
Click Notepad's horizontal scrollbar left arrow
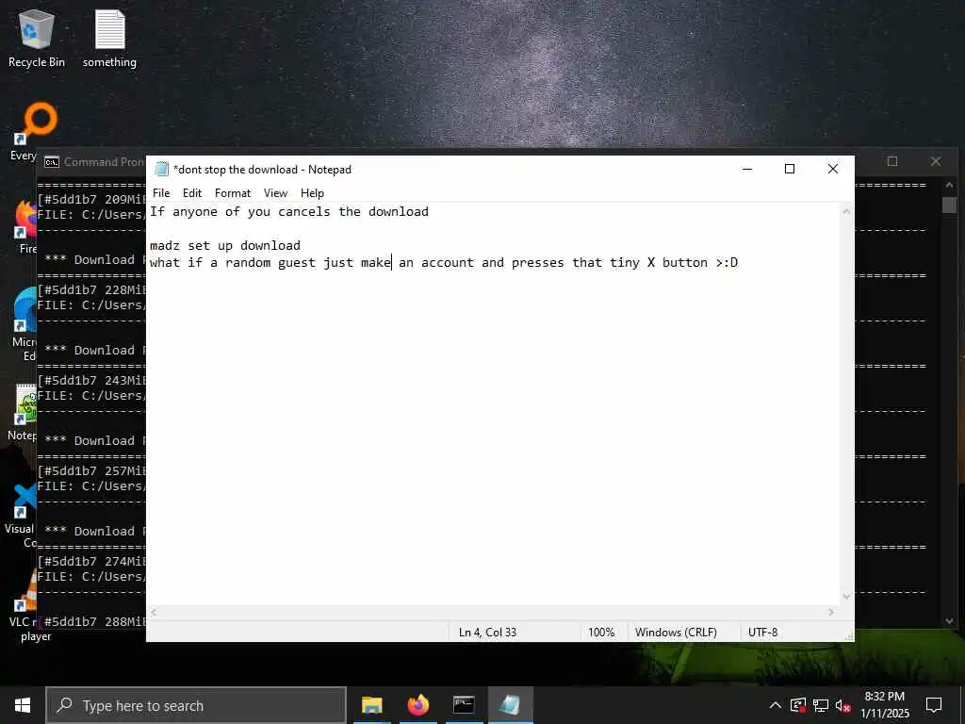(x=154, y=612)
